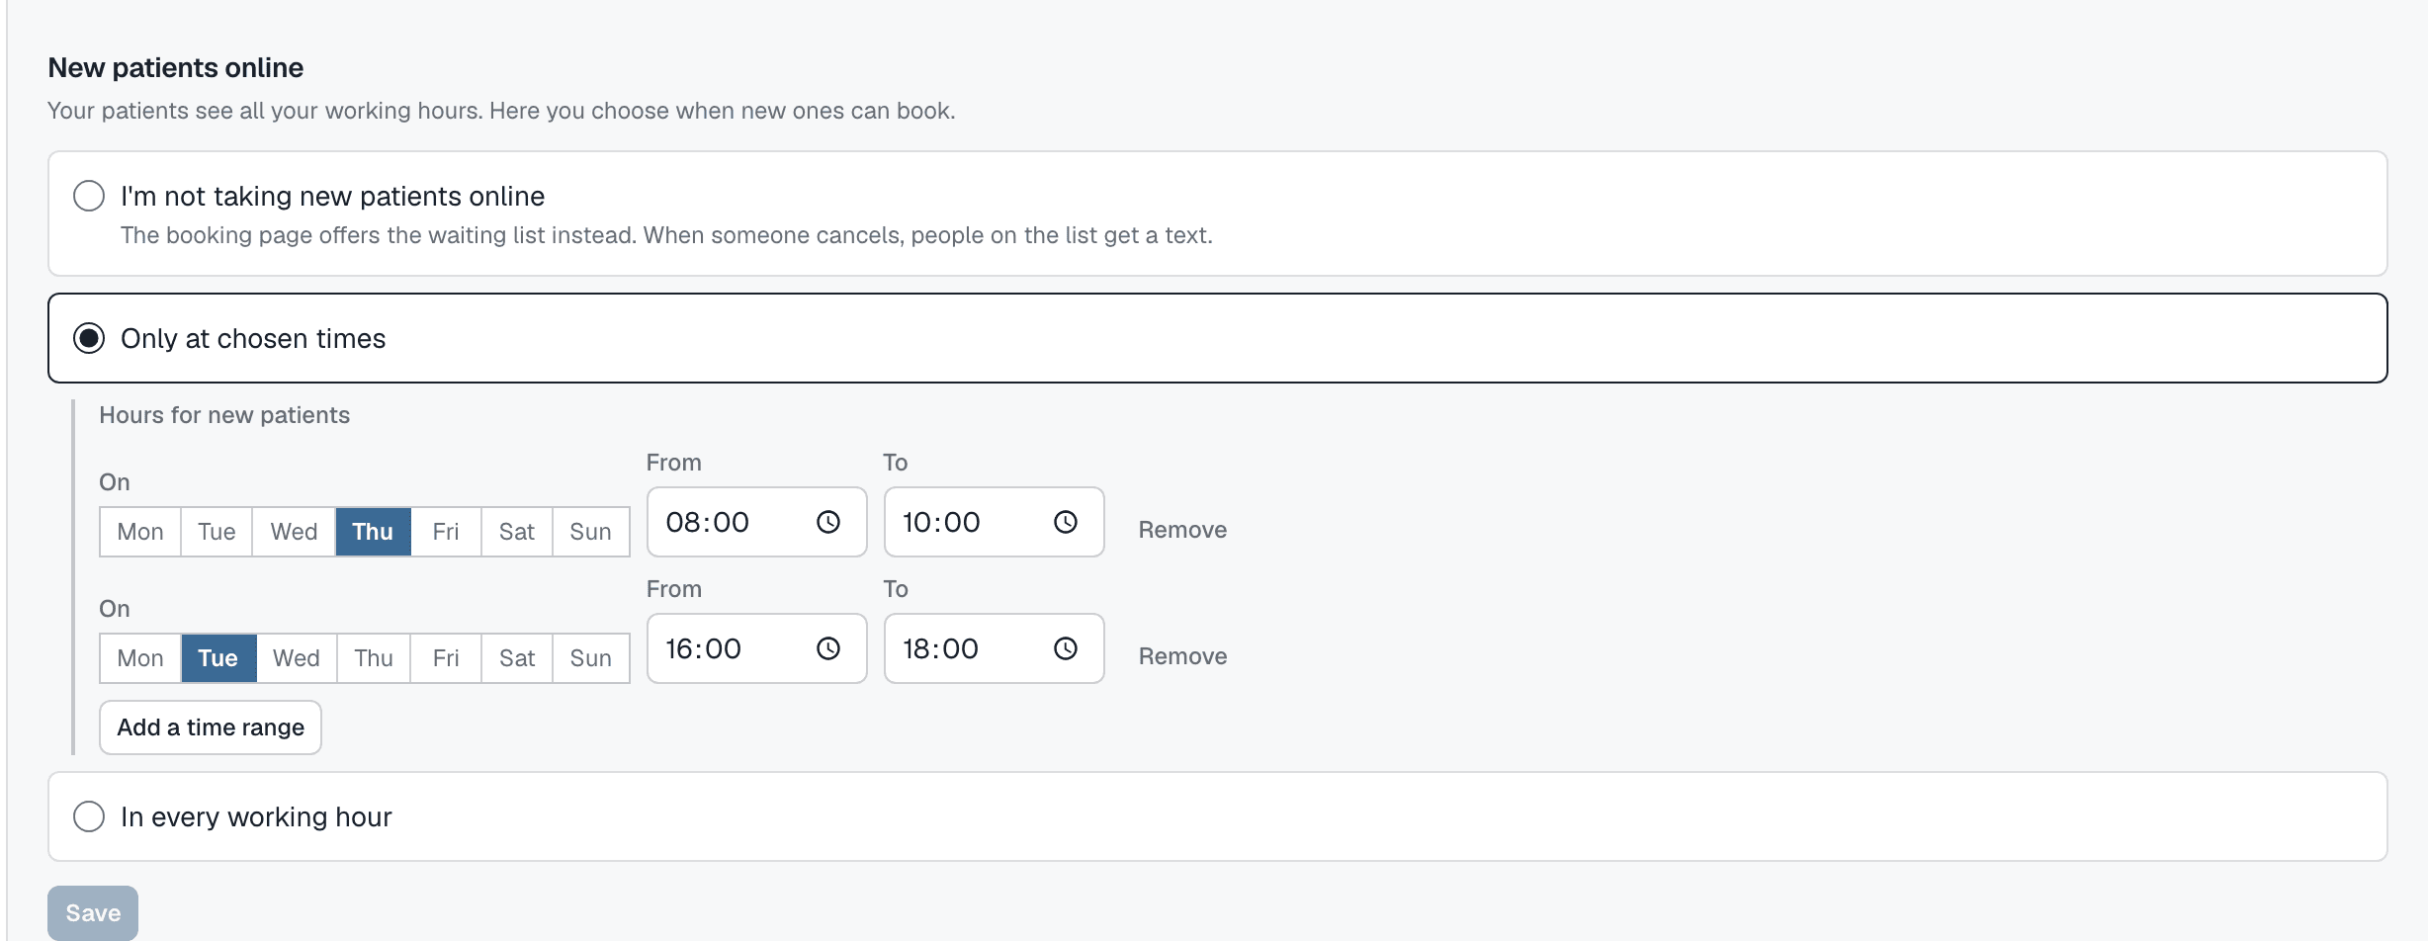Image resolution: width=2428 pixels, height=941 pixels.
Task: Select "Only at chosen times" radio option
Action: pos(89,338)
